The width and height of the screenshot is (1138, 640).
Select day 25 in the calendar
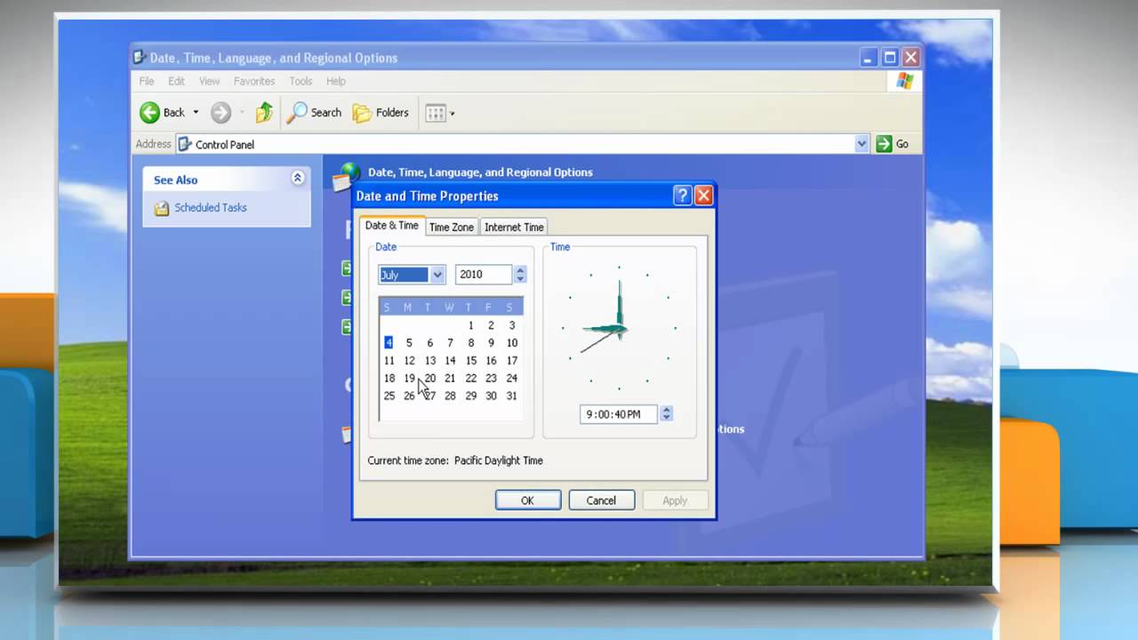(x=389, y=396)
